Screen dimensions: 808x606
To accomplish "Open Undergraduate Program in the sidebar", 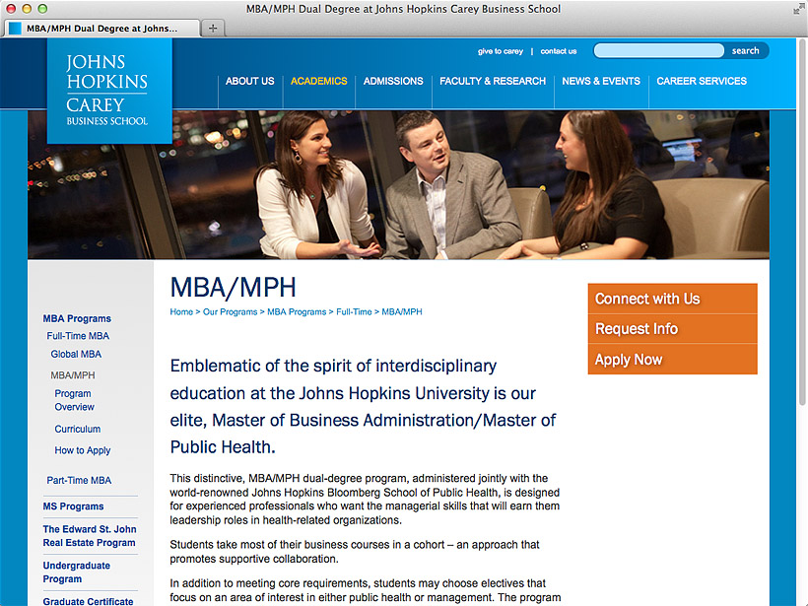I will tap(76, 572).
